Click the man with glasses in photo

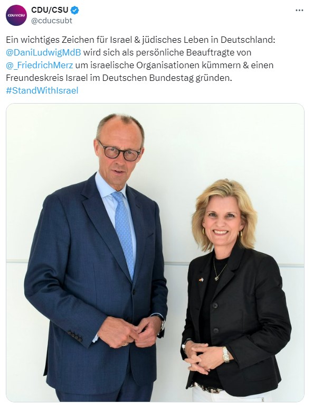point(99,259)
